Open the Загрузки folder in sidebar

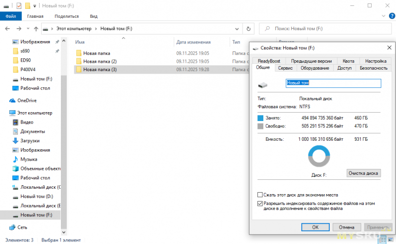[30, 141]
